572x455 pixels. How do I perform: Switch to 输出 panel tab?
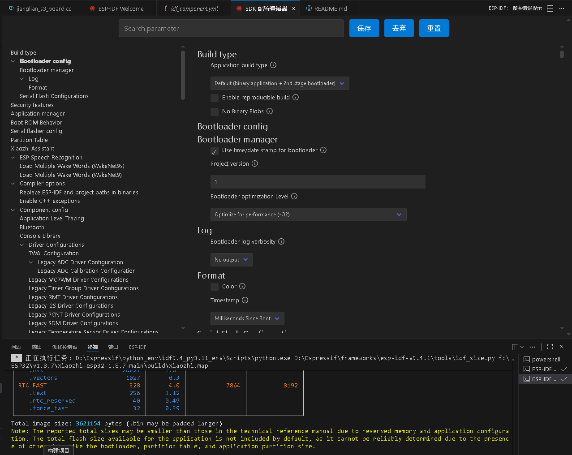pos(37,347)
